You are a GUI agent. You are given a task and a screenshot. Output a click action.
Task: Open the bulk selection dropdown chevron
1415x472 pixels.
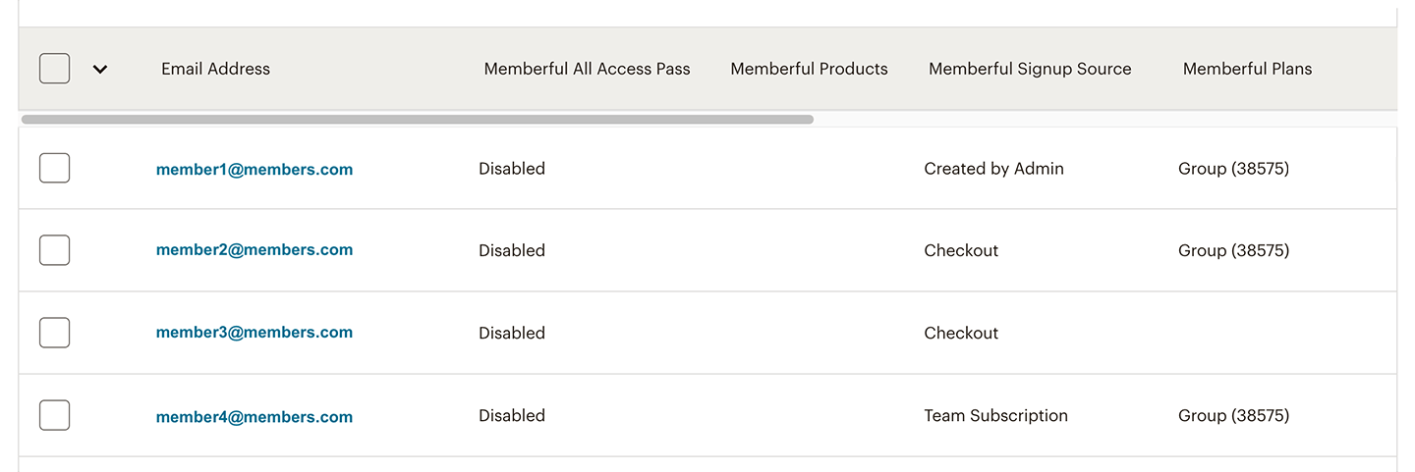100,70
